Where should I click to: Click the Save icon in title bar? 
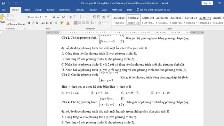3,3
